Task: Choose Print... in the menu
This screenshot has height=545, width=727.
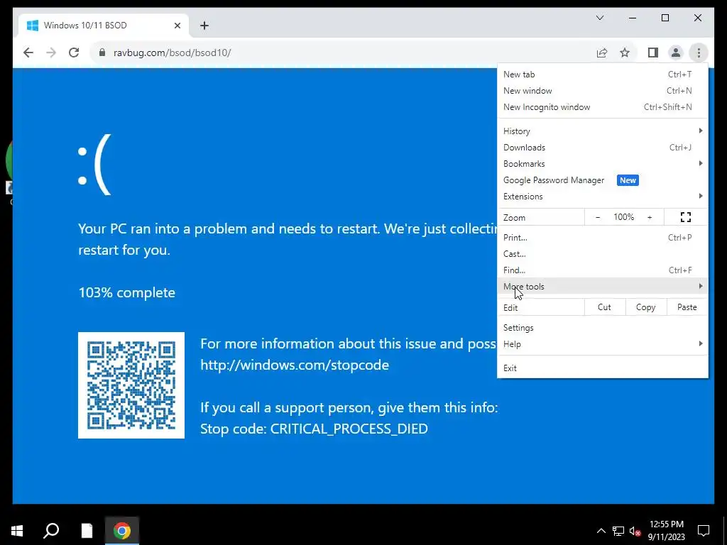Action: pos(602,237)
